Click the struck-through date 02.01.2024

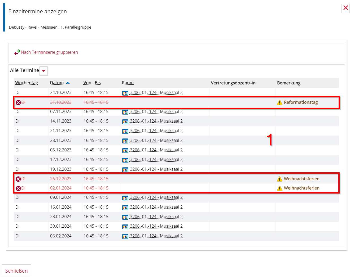tap(61, 188)
